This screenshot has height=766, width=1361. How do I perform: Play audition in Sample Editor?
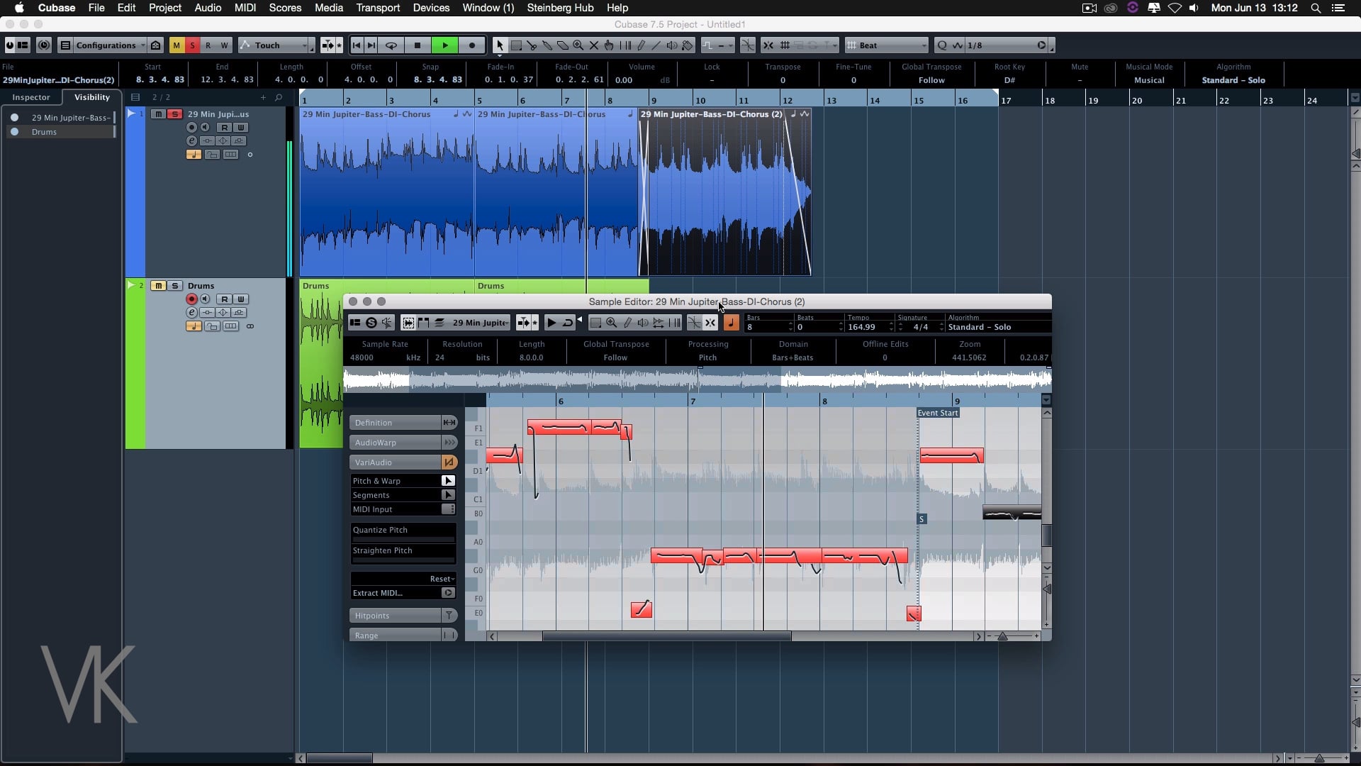tap(551, 323)
